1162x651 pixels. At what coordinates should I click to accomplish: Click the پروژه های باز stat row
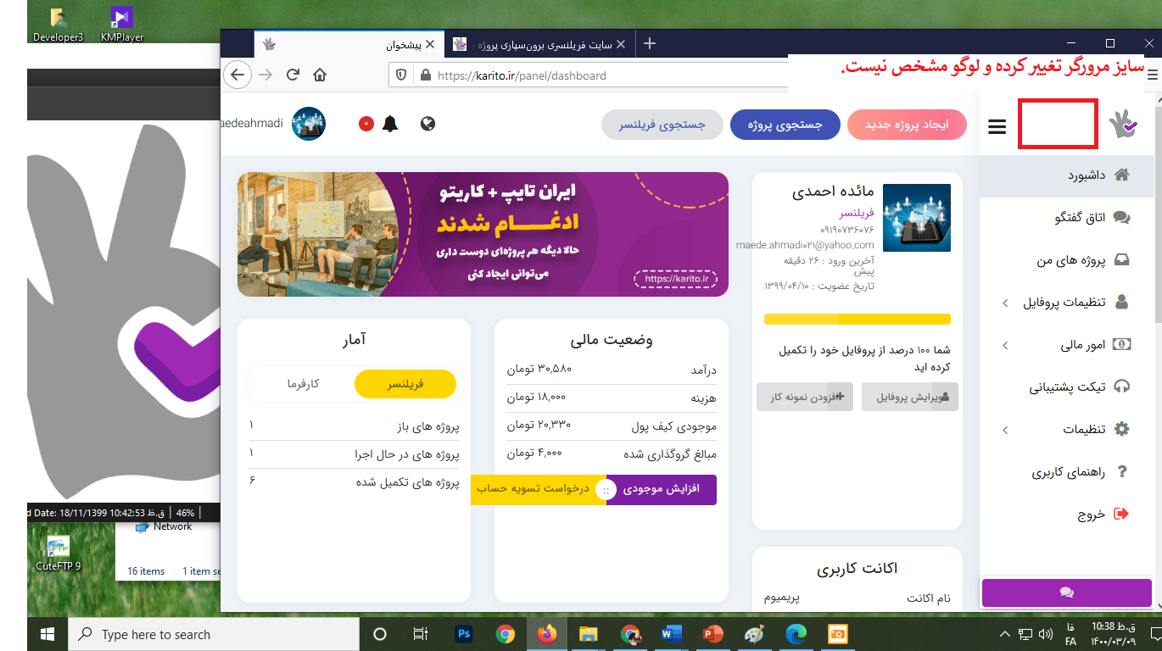pyautogui.click(x=355, y=427)
